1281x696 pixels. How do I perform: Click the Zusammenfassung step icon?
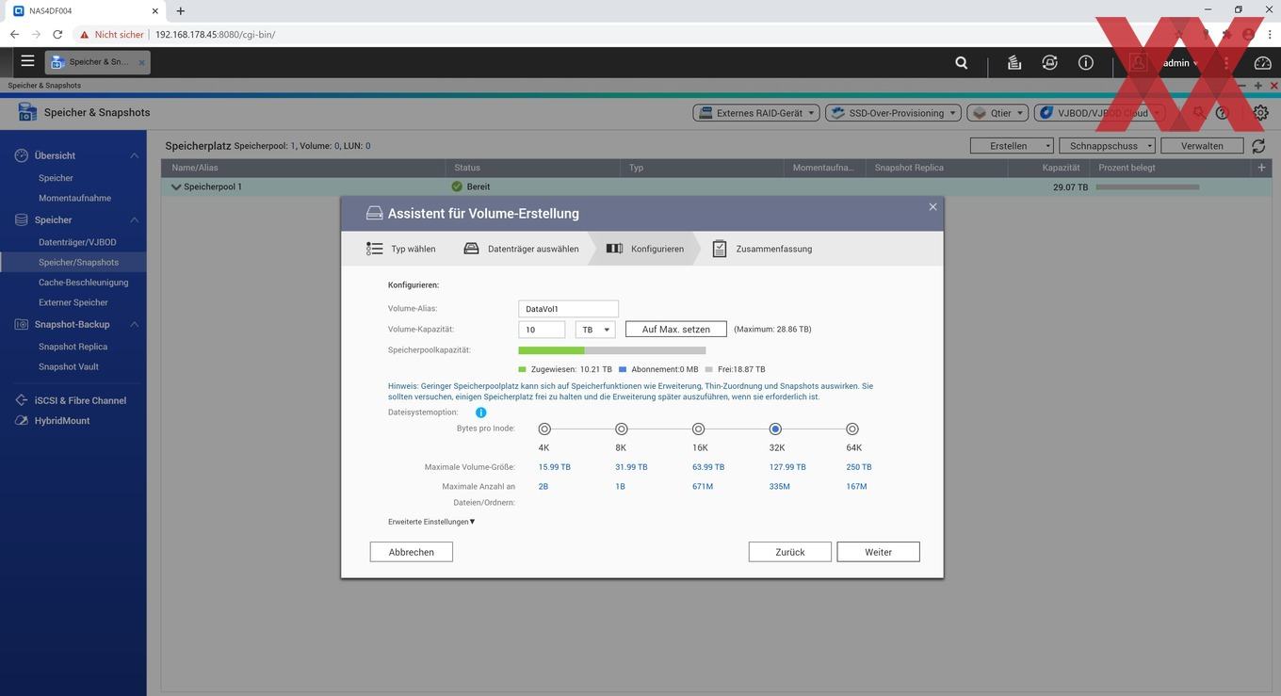pyautogui.click(x=720, y=249)
